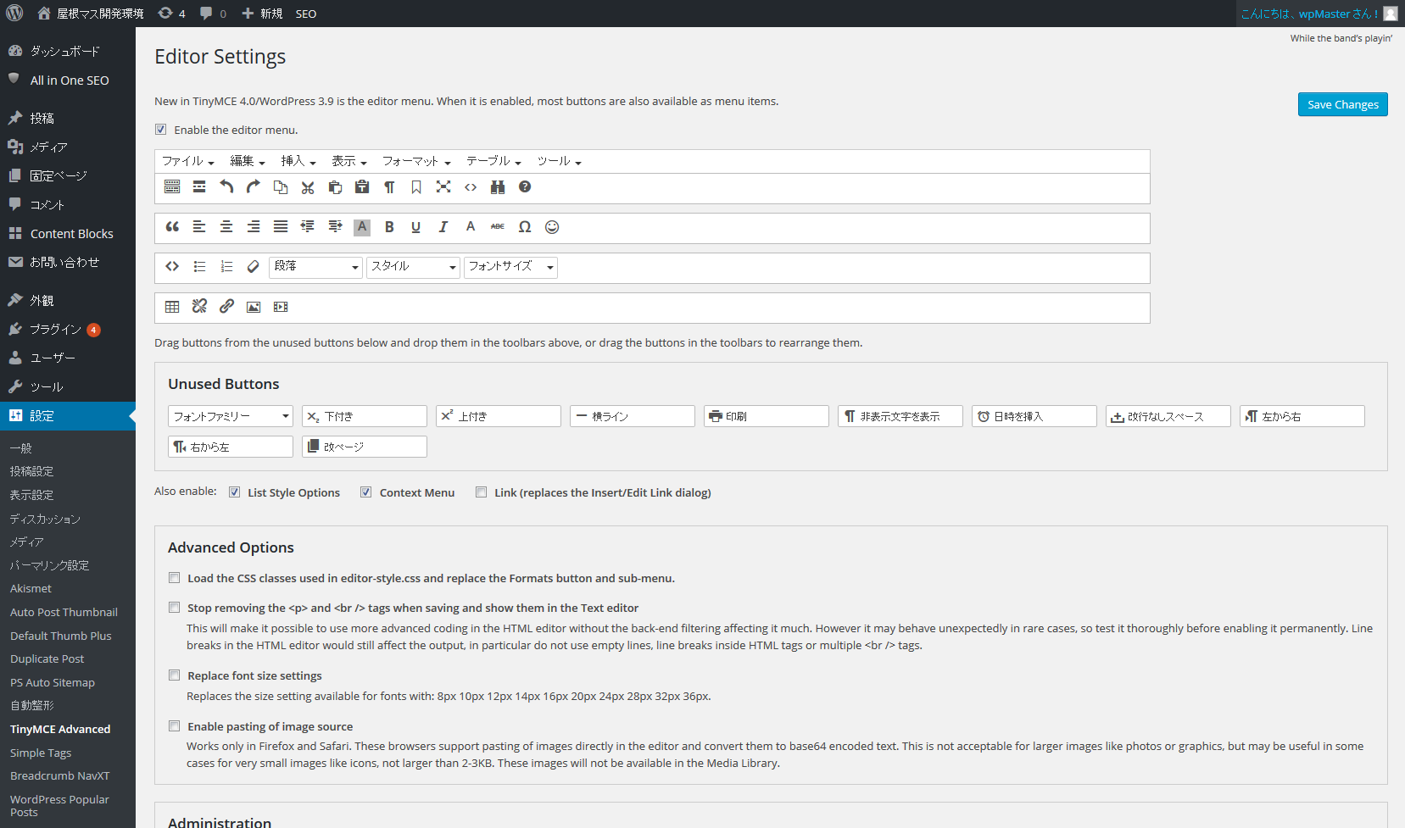The image size is (1405, 828).
Task: Toggle the Context Menu checkbox
Action: coord(365,492)
